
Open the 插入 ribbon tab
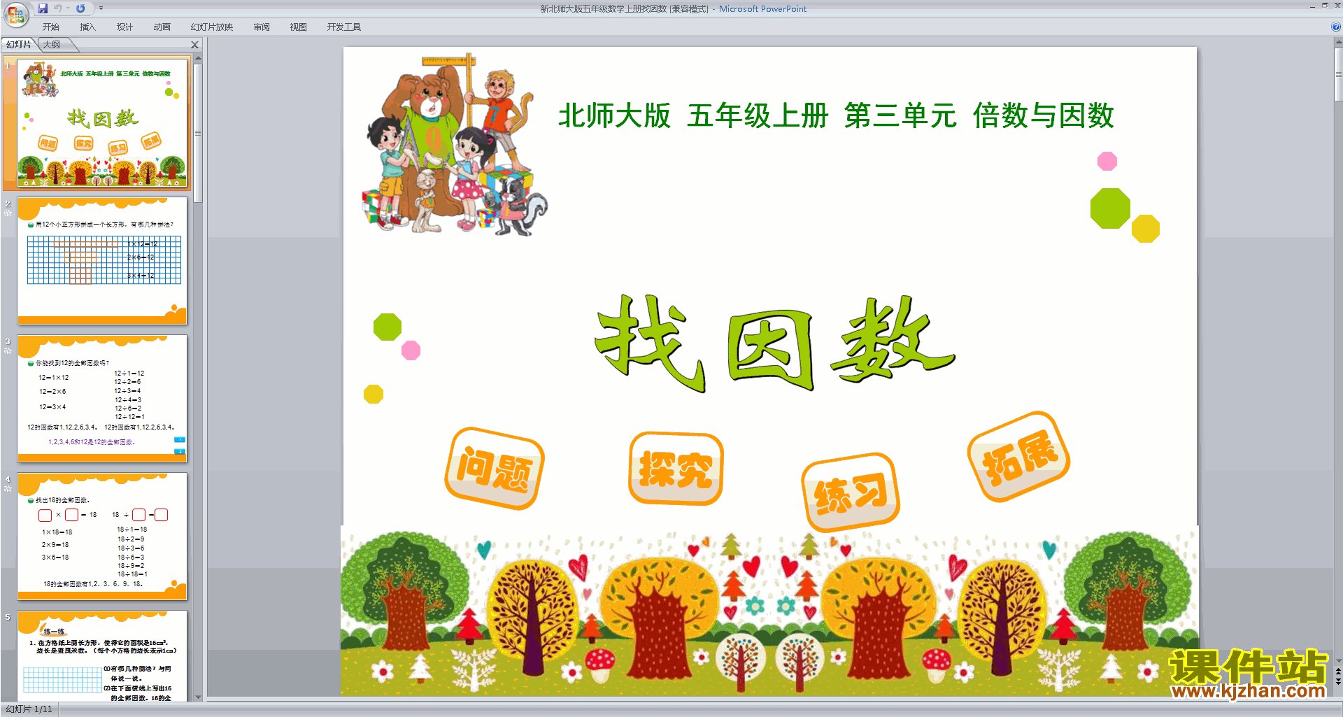tap(87, 27)
